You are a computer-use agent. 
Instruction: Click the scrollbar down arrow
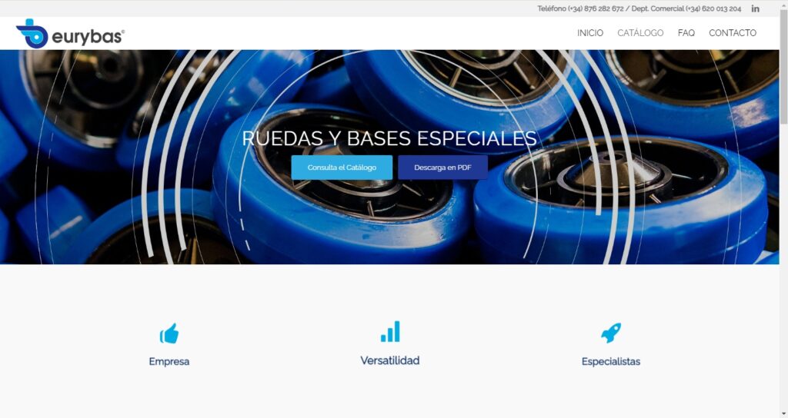783,413
